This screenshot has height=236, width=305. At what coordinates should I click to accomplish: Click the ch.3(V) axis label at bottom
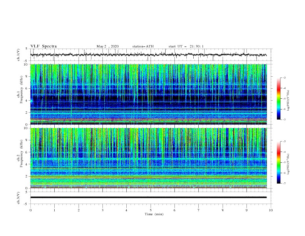[18, 198]
